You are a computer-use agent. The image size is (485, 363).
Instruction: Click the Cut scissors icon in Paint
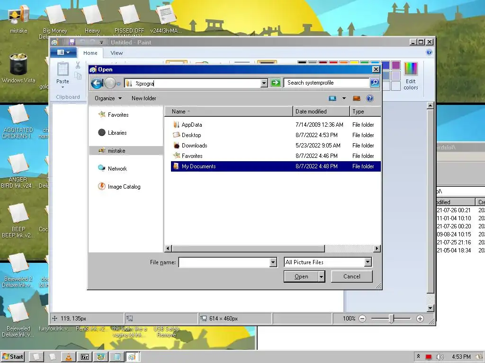pyautogui.click(x=78, y=65)
